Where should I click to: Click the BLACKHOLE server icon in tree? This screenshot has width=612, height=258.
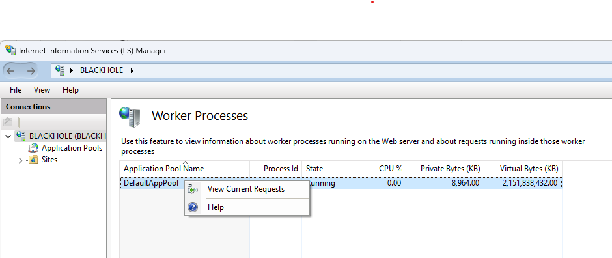(x=21, y=136)
